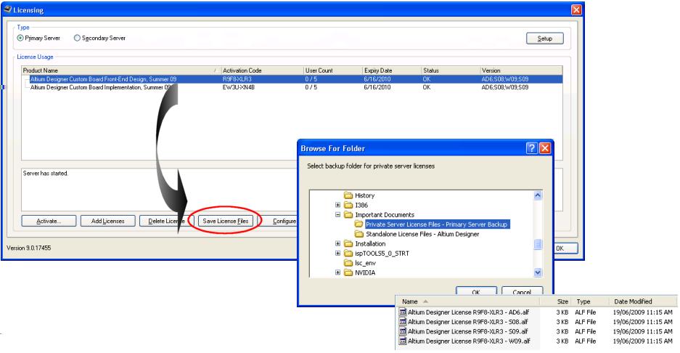Screen dimensions: 680x353
Task: Click the Version column header in Licensing
Action: click(x=521, y=70)
